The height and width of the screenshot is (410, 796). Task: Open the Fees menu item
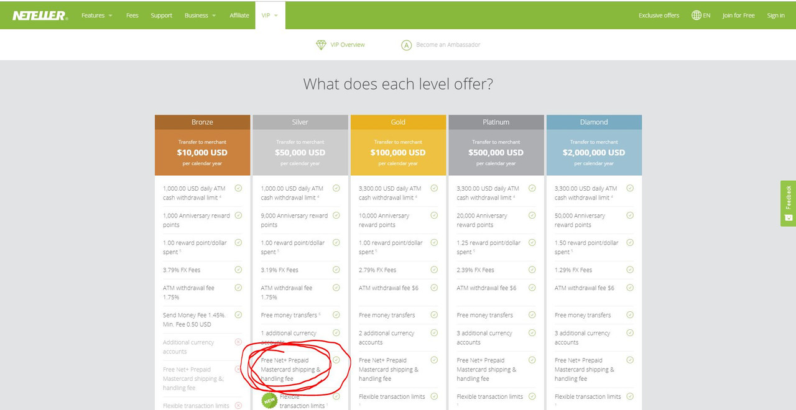(x=132, y=16)
